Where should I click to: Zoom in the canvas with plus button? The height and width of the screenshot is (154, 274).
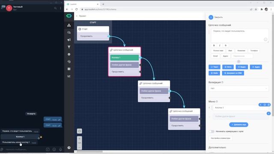[80, 139]
